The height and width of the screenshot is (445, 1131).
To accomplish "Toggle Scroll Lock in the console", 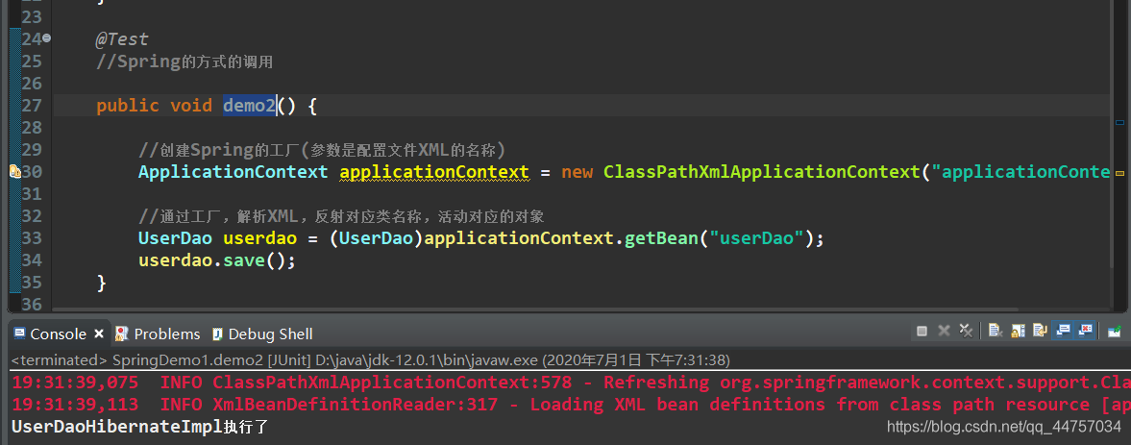I will (1018, 331).
